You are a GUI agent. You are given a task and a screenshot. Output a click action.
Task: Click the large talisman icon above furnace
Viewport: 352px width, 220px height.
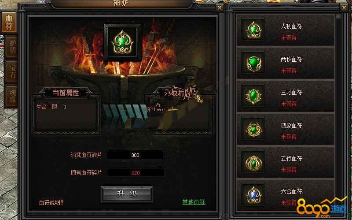pyautogui.click(x=123, y=42)
